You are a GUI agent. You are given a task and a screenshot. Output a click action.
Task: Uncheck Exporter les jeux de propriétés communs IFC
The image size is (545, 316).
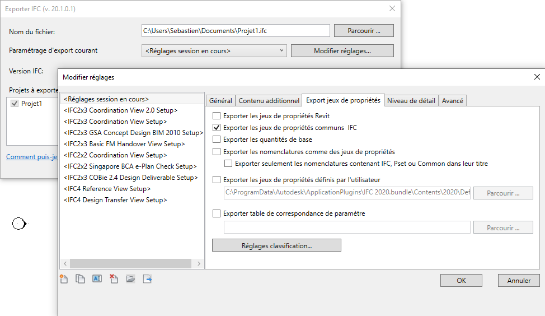(217, 128)
